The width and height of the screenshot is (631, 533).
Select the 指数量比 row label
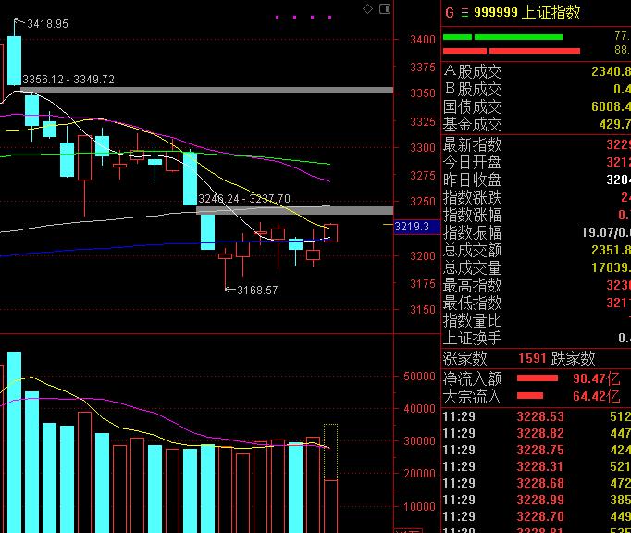tap(473, 320)
